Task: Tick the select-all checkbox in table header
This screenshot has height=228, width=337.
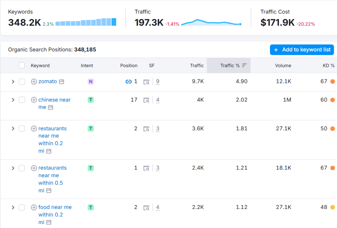Action: click(x=22, y=66)
